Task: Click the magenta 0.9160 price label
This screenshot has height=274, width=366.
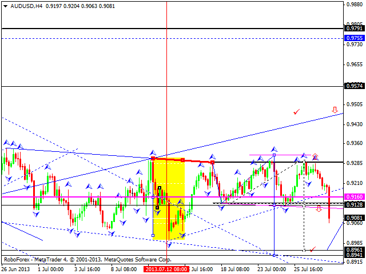Action: [354, 197]
